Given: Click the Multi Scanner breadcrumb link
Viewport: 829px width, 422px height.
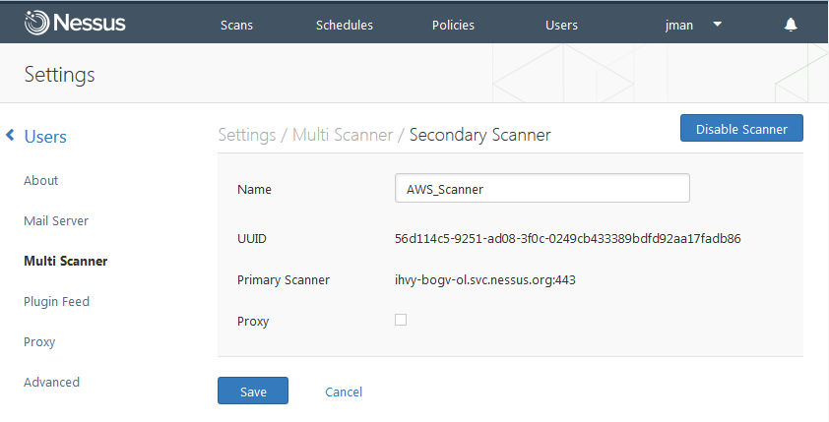Looking at the screenshot, I should [343, 135].
